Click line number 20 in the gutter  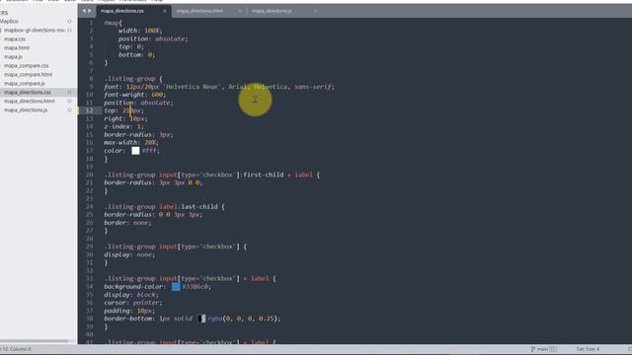point(89,175)
